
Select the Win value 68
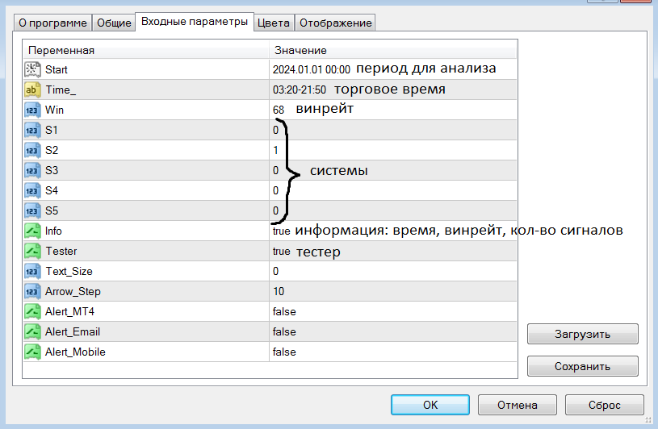pos(279,110)
